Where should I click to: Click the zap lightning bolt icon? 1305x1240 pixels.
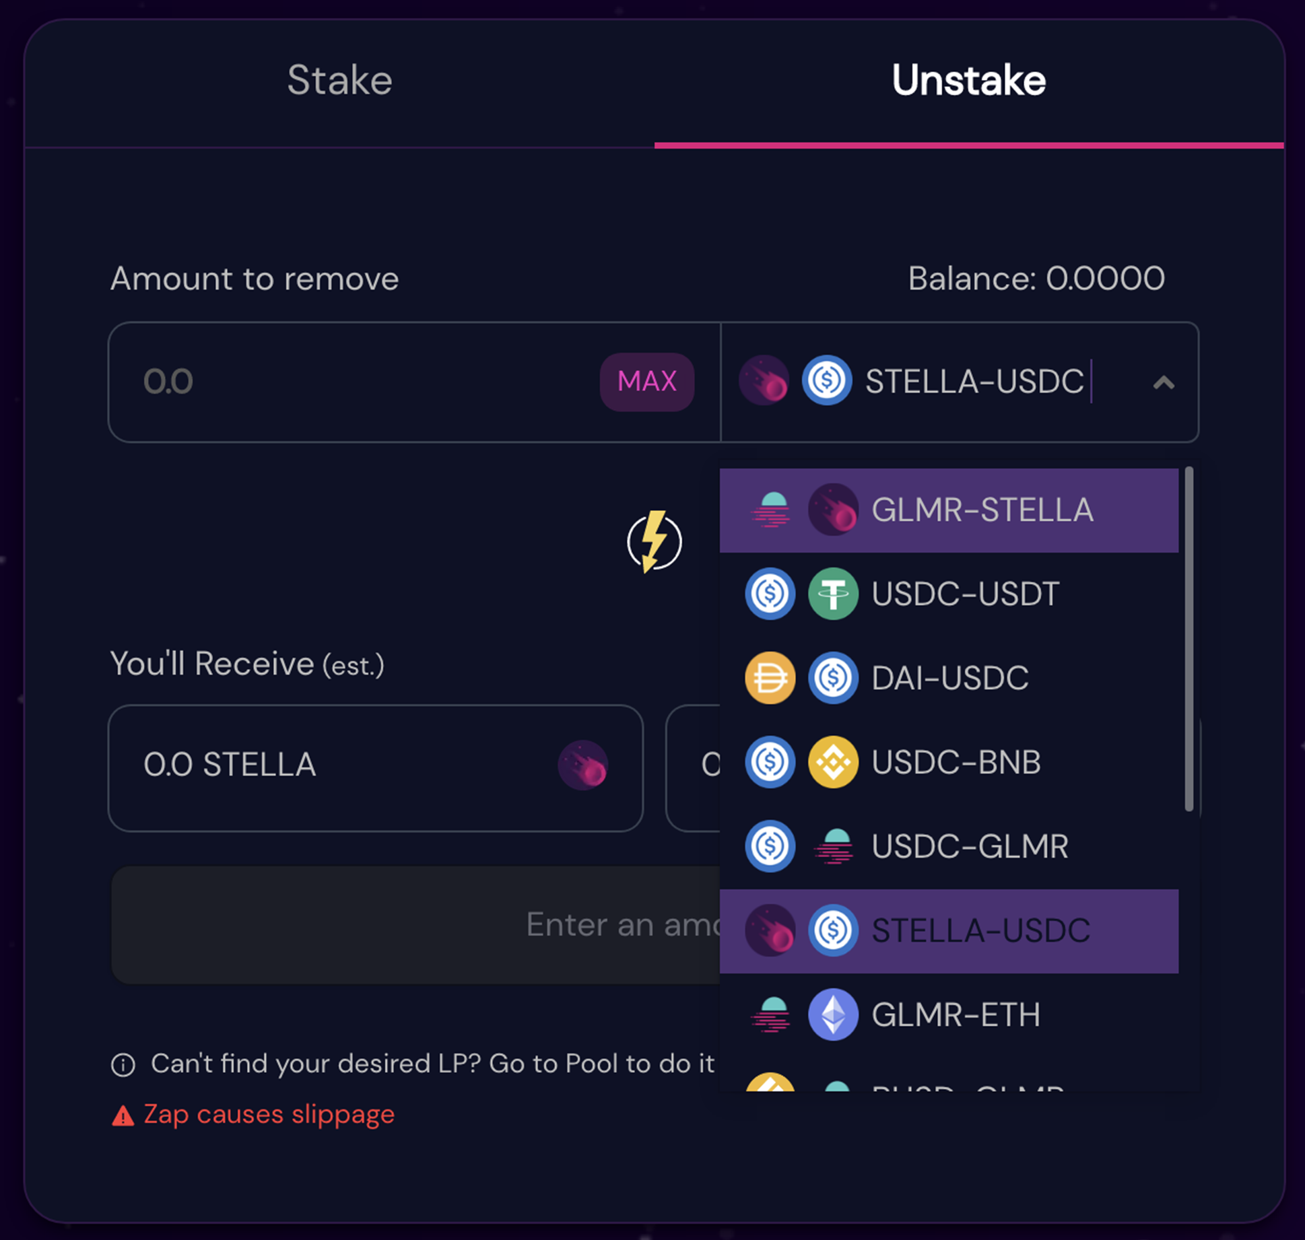tap(654, 542)
